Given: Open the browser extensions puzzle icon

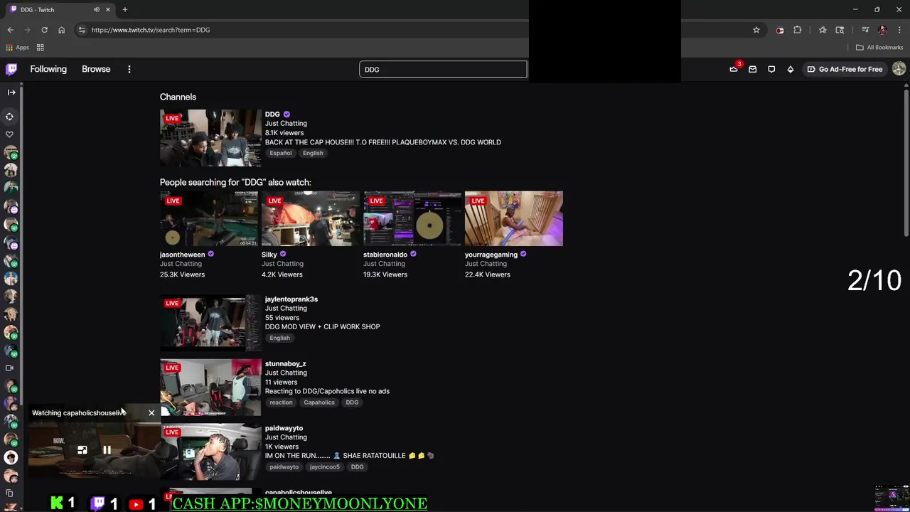Looking at the screenshot, I should tap(797, 30).
